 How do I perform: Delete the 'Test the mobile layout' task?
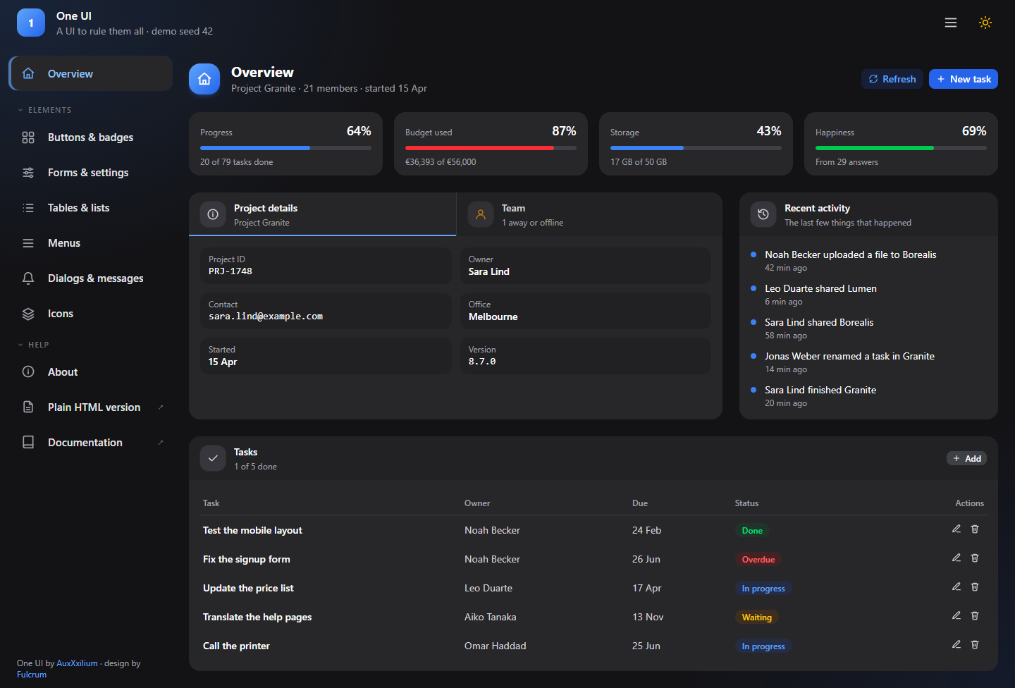pos(975,529)
